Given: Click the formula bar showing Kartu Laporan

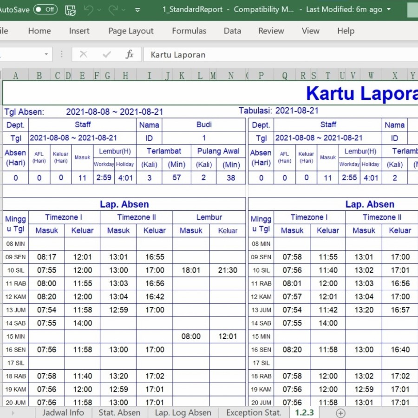Looking at the screenshot, I should click(x=279, y=55).
